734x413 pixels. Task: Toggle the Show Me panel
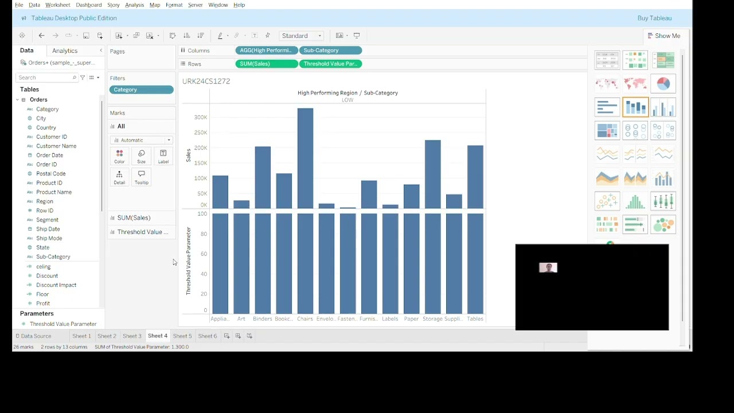(664, 36)
